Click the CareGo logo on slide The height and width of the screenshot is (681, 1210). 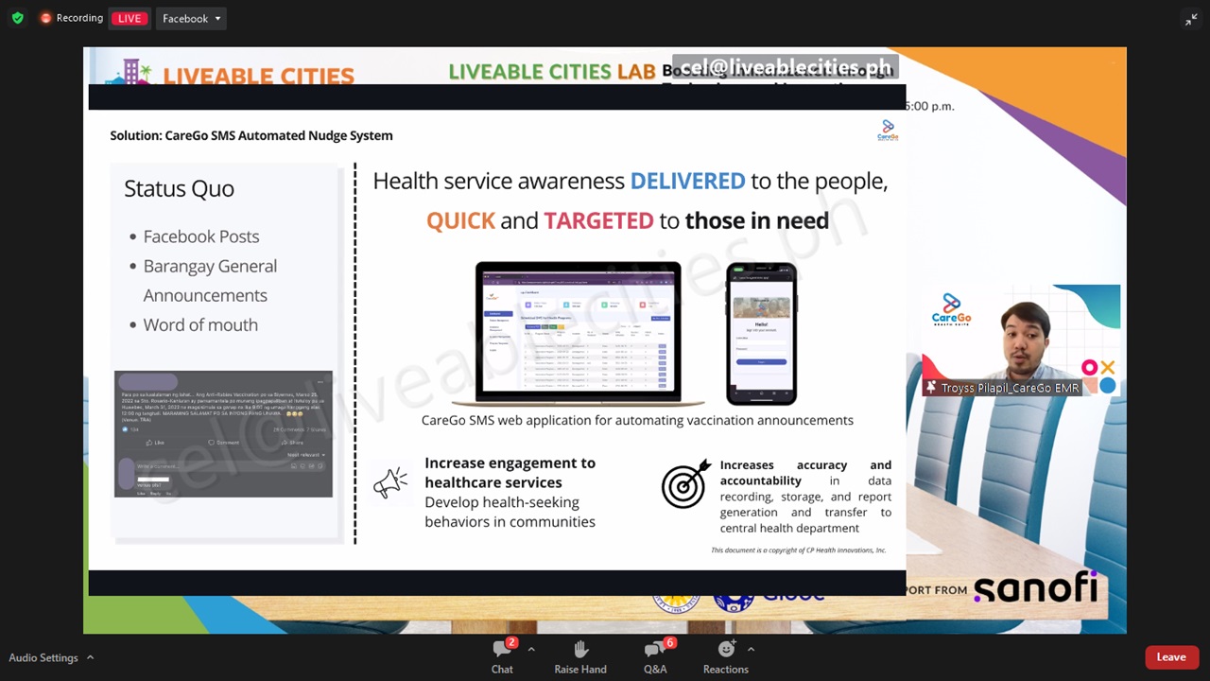pos(888,130)
